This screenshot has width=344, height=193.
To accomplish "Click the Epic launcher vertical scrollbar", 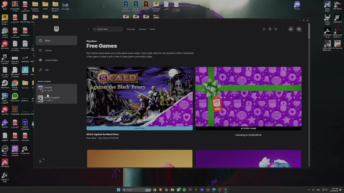I will tap(309, 31).
